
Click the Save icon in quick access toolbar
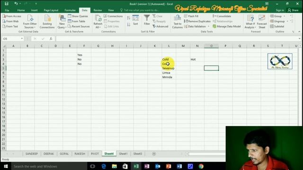(x=6, y=3)
